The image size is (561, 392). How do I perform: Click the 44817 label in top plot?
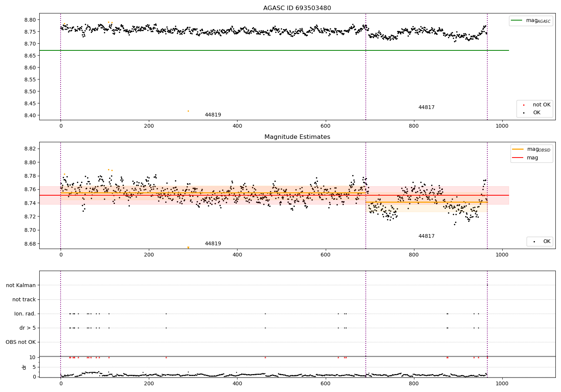[x=426, y=108]
